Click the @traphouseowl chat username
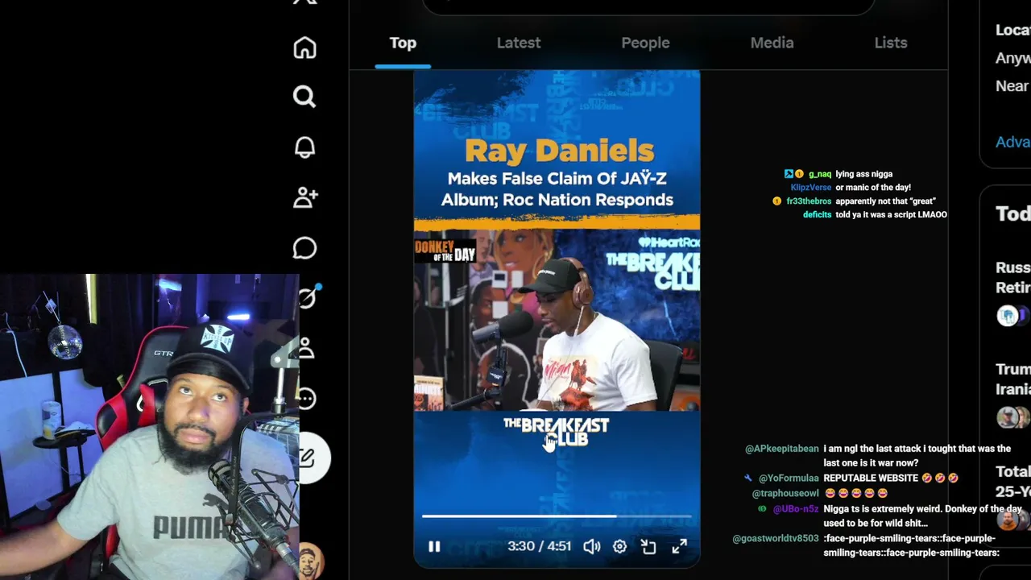Image resolution: width=1031 pixels, height=580 pixels. pyautogui.click(x=785, y=493)
